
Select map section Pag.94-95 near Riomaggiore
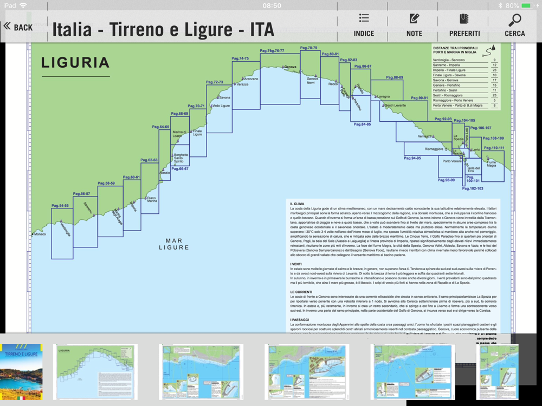click(428, 149)
